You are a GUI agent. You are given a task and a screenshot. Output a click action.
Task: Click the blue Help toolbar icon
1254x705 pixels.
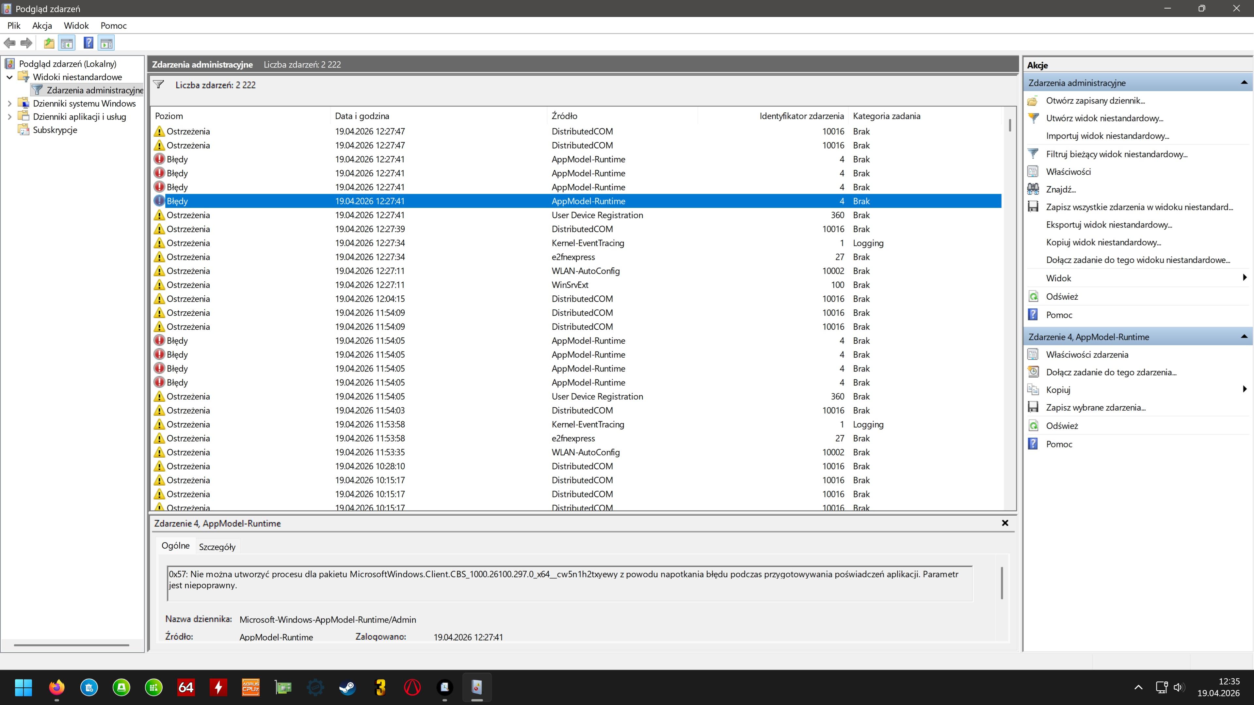click(88, 43)
